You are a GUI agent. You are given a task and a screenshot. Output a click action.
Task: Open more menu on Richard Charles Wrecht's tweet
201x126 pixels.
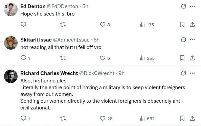(192, 73)
